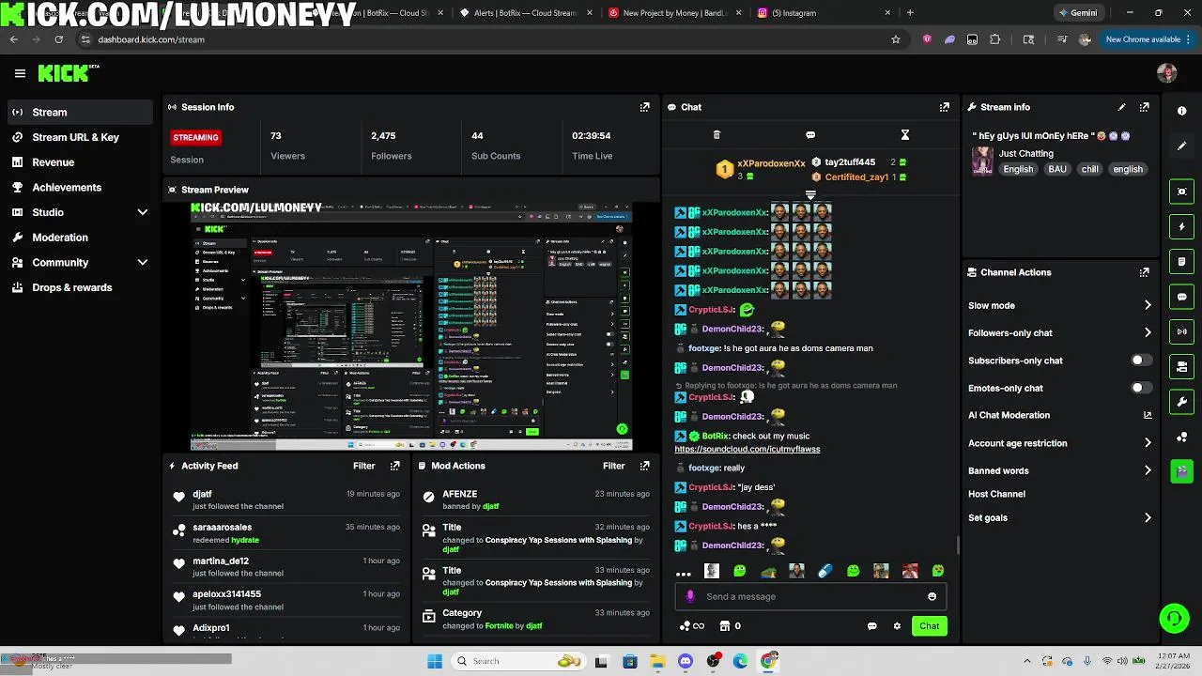Click the stream preview video thumbnail
This screenshot has height=676, width=1202.
click(x=411, y=327)
